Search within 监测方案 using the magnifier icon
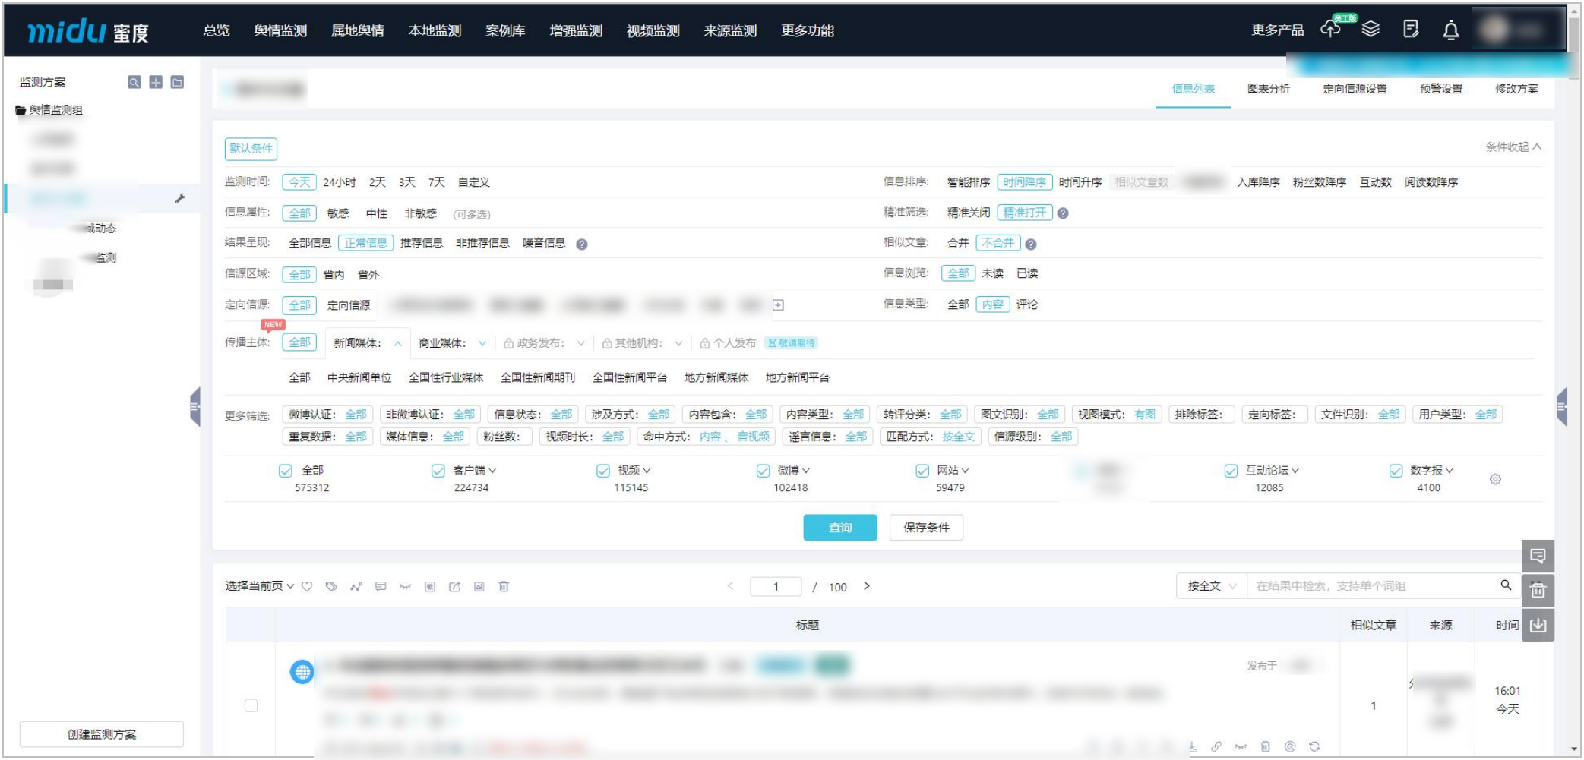1584x760 pixels. (x=134, y=82)
